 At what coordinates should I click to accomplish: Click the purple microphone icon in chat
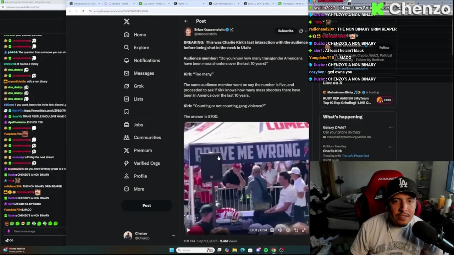pos(9,231)
